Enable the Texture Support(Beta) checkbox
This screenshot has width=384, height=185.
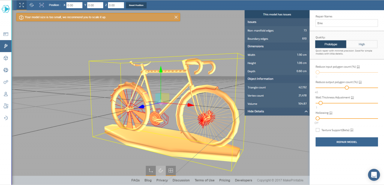coord(318,130)
